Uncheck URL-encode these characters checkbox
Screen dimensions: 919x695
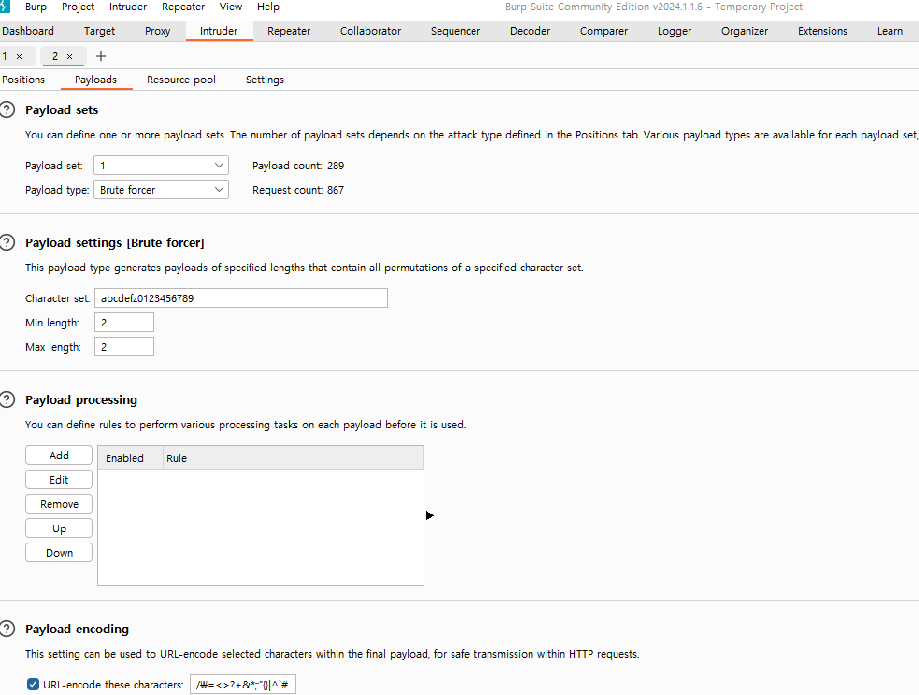click(x=33, y=684)
